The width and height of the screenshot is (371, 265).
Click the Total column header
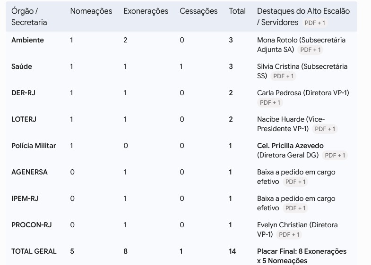click(x=237, y=11)
